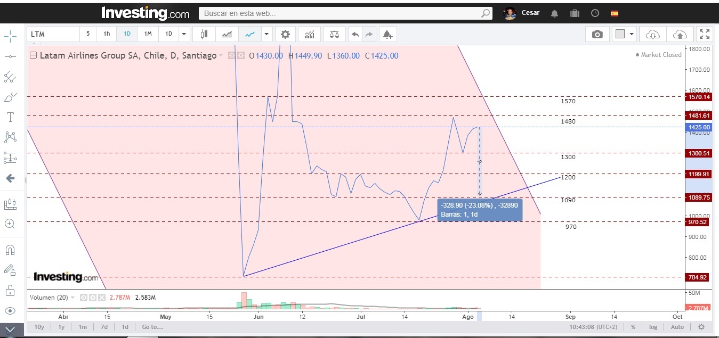Viewport: 719px width, 338px height.
Task: Switch language via the Spanish flag
Action: point(615,13)
